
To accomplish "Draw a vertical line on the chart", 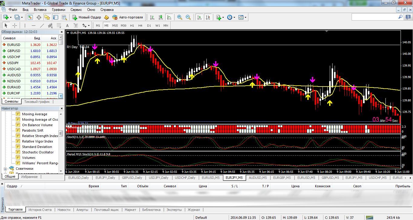I will coord(25,26).
